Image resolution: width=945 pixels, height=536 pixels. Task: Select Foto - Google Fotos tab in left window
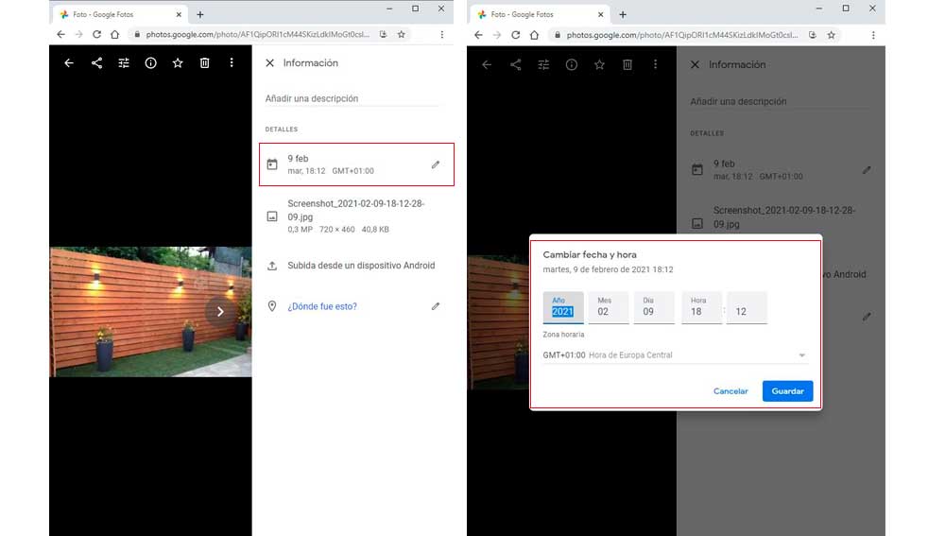pos(120,14)
